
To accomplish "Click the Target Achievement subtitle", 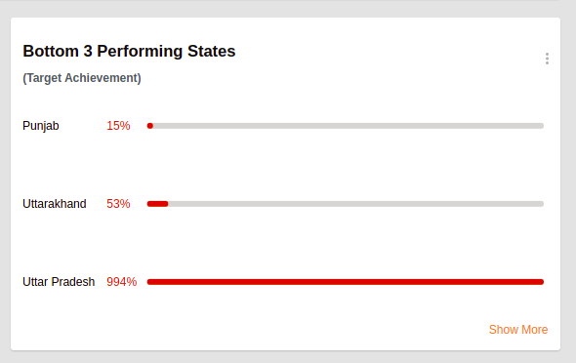I will (82, 78).
